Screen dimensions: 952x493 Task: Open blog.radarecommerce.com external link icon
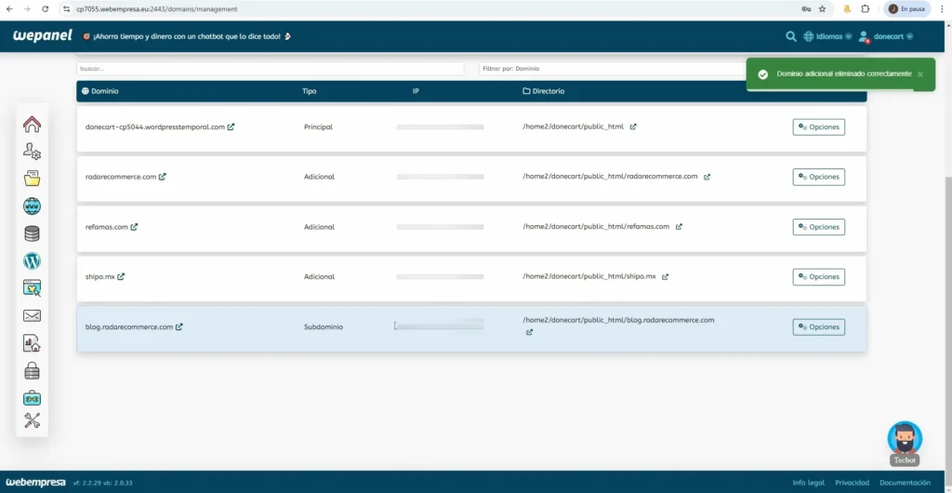179,326
